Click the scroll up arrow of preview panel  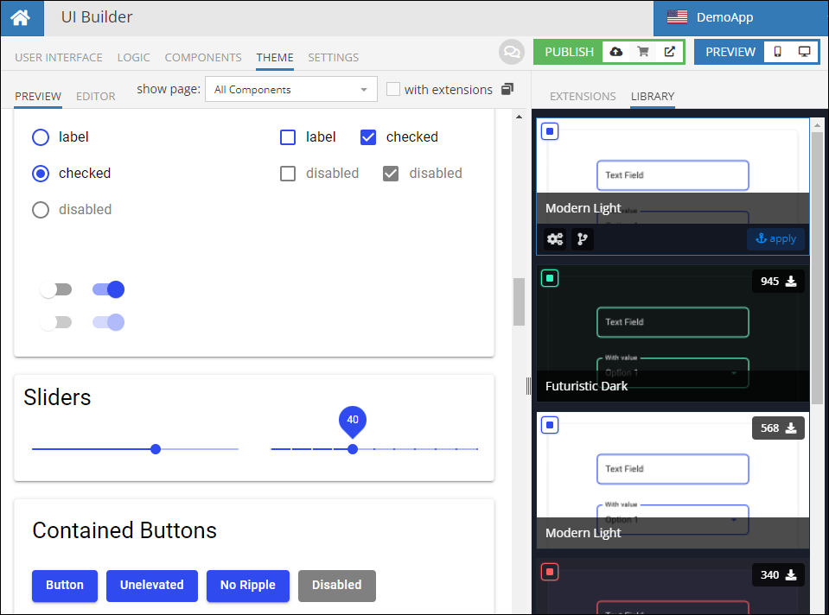[520, 117]
